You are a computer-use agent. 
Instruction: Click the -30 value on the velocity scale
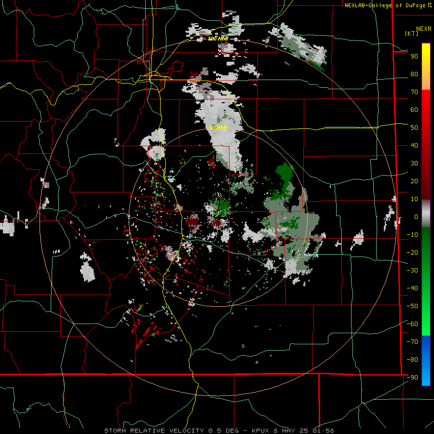click(412, 271)
